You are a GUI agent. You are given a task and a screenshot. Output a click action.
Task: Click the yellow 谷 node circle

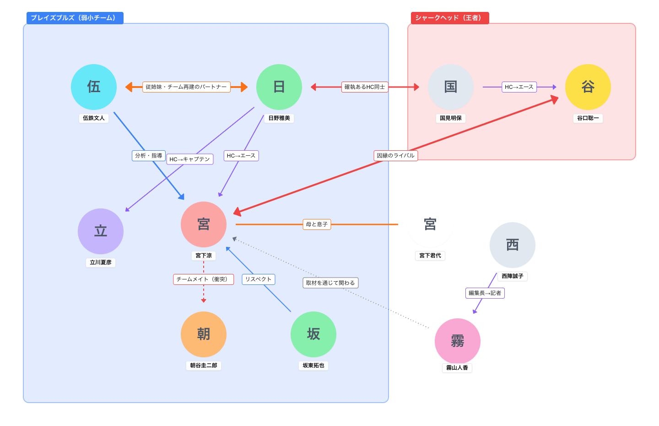tap(588, 87)
